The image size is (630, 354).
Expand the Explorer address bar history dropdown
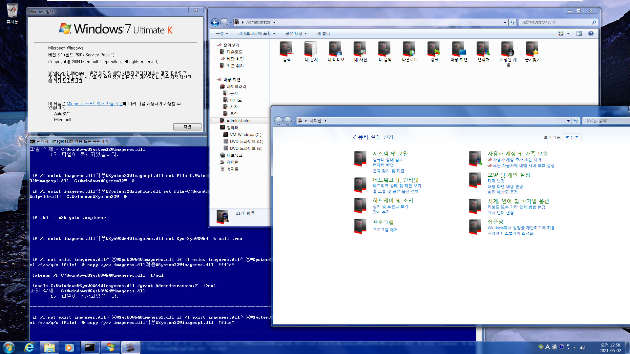(x=505, y=22)
